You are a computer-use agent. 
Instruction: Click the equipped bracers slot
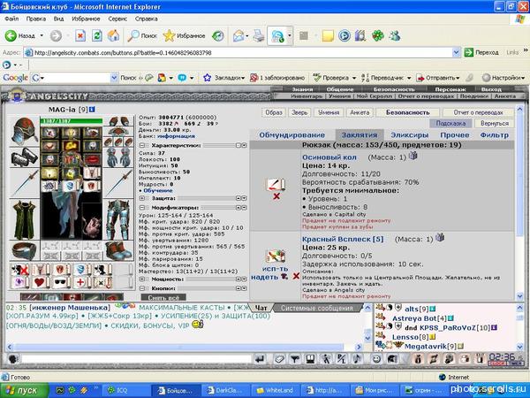tap(24, 157)
